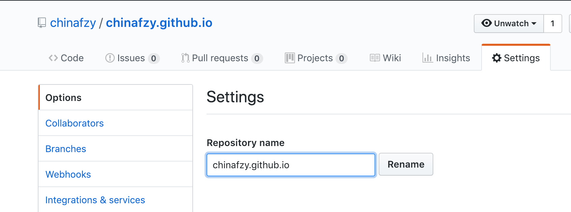Click the repository book icon
Screen dimensions: 571x212
(42, 23)
